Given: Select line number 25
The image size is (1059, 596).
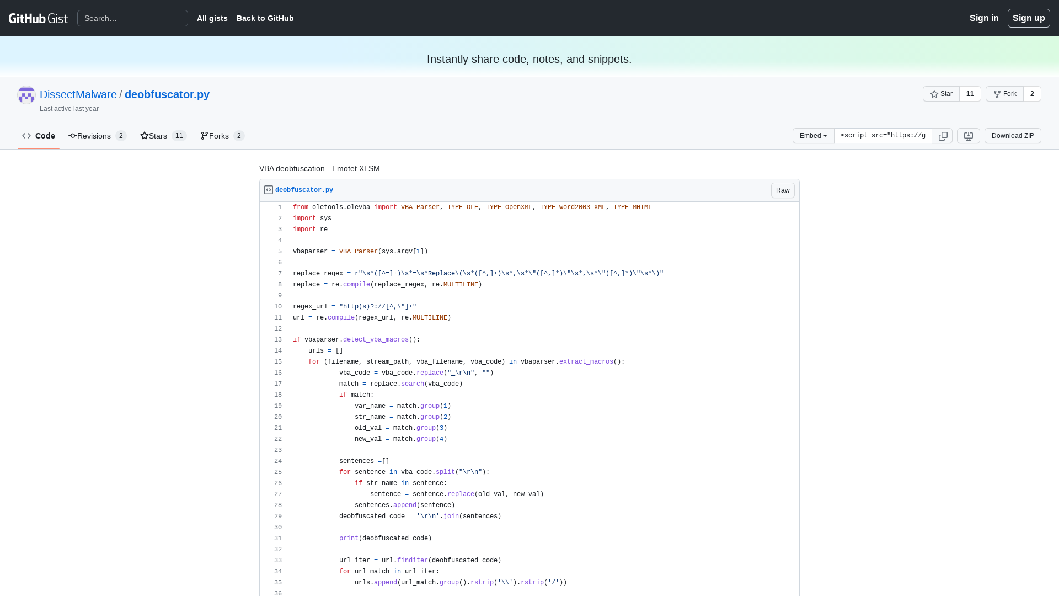Looking at the screenshot, I should 274,472.
